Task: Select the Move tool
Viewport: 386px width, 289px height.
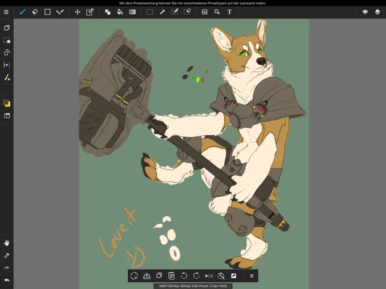Action: [x=78, y=12]
